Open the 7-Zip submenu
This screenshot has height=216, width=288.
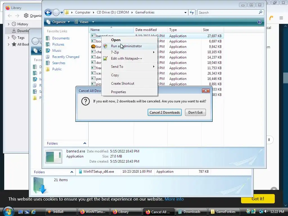tap(129, 52)
